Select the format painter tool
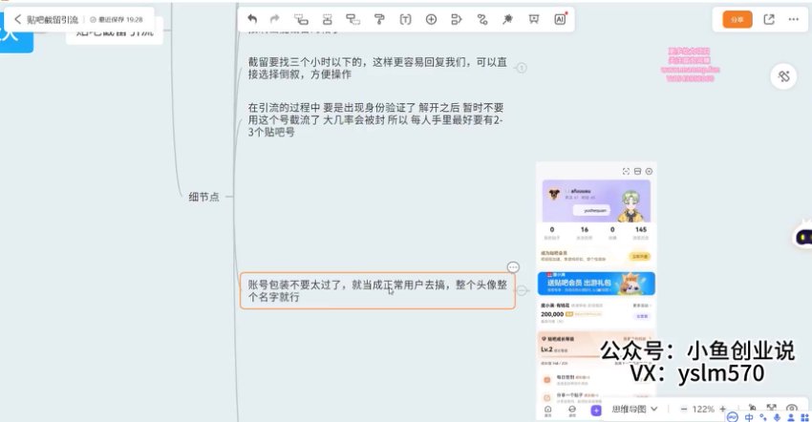The image size is (812, 422). [x=378, y=19]
